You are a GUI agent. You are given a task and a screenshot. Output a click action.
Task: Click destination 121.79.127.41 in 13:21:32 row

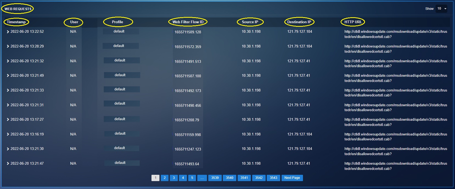coord(299,61)
